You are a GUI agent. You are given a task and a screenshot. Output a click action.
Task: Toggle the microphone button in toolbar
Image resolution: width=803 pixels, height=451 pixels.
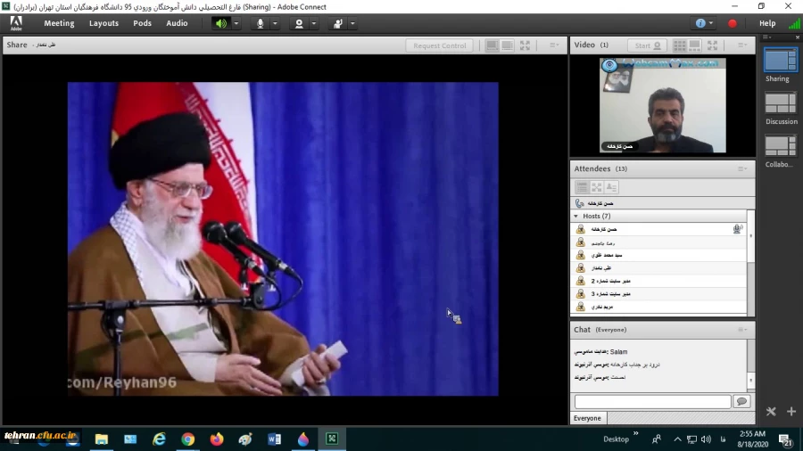tap(261, 23)
